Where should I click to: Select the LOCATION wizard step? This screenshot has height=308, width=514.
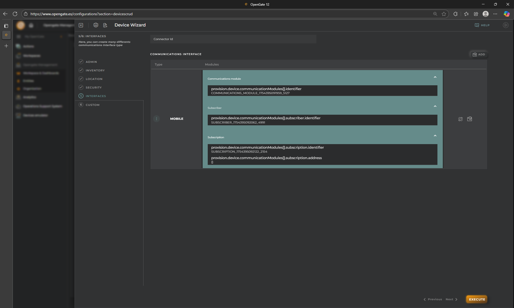click(x=94, y=79)
